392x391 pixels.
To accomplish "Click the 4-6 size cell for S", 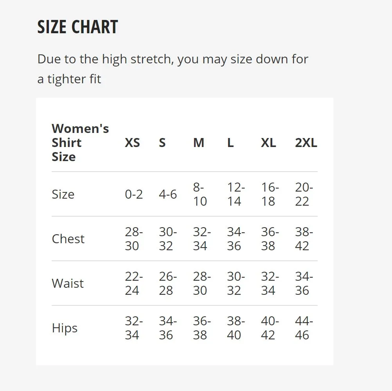I will point(168,194).
